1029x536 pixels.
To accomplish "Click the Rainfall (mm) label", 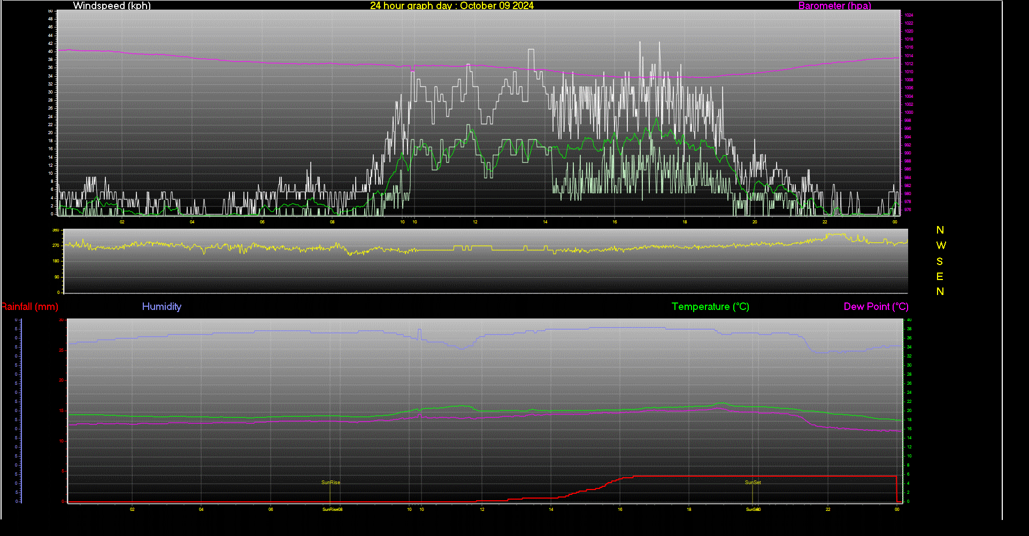I will [29, 306].
